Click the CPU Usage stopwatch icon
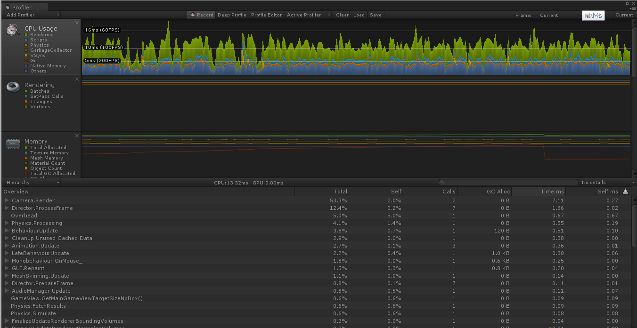 pos(12,30)
